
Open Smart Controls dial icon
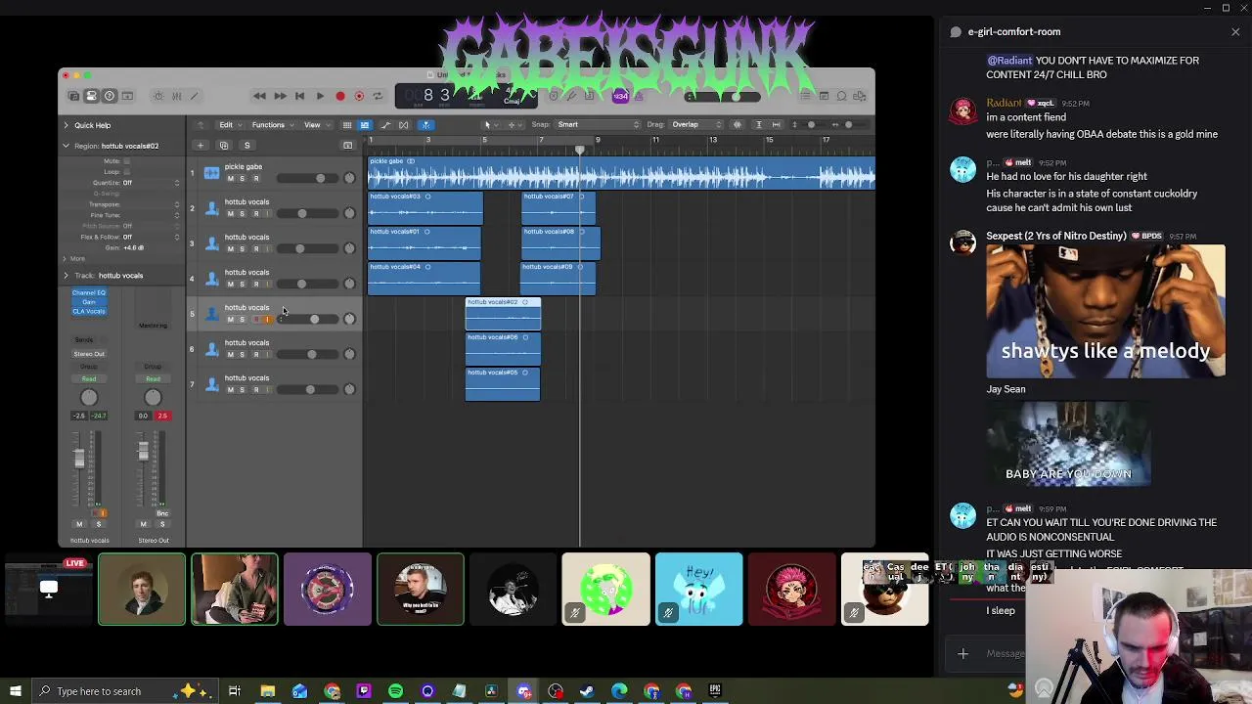click(158, 96)
